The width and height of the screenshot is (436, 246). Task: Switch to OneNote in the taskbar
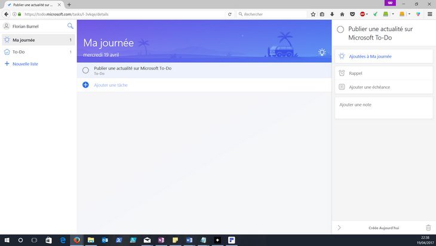point(161,240)
